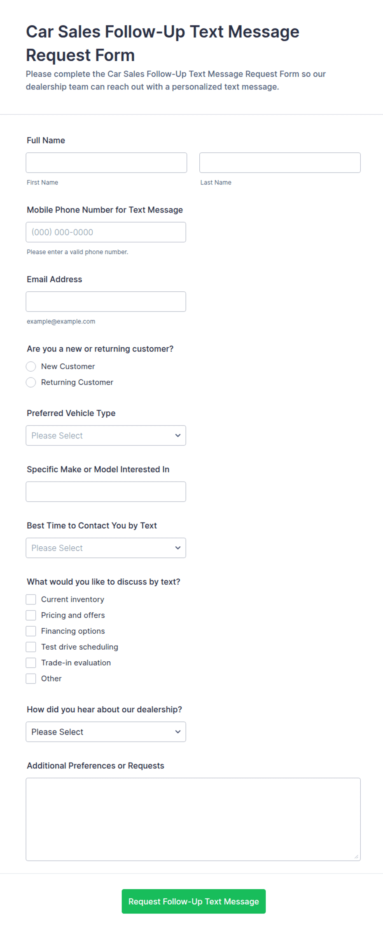Click the First Name input field
Viewport: 383px width, 934px height.
106,163
